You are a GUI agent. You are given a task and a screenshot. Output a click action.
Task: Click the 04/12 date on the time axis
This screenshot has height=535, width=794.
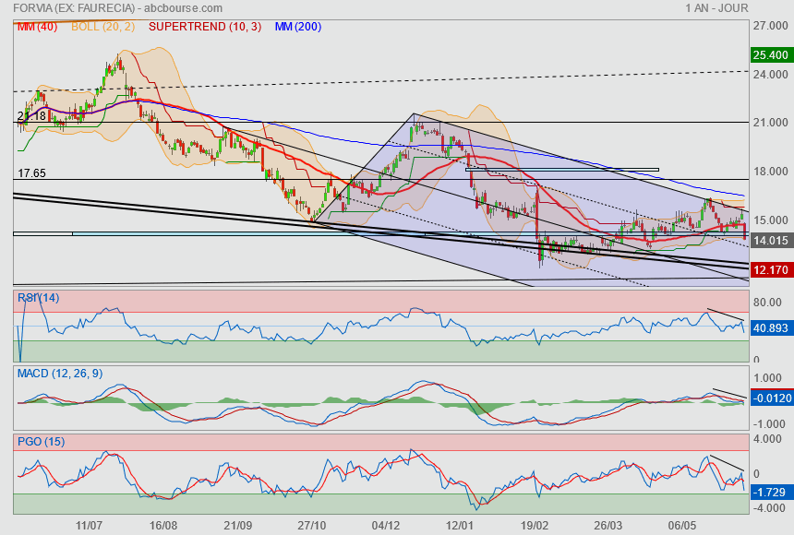click(x=386, y=526)
